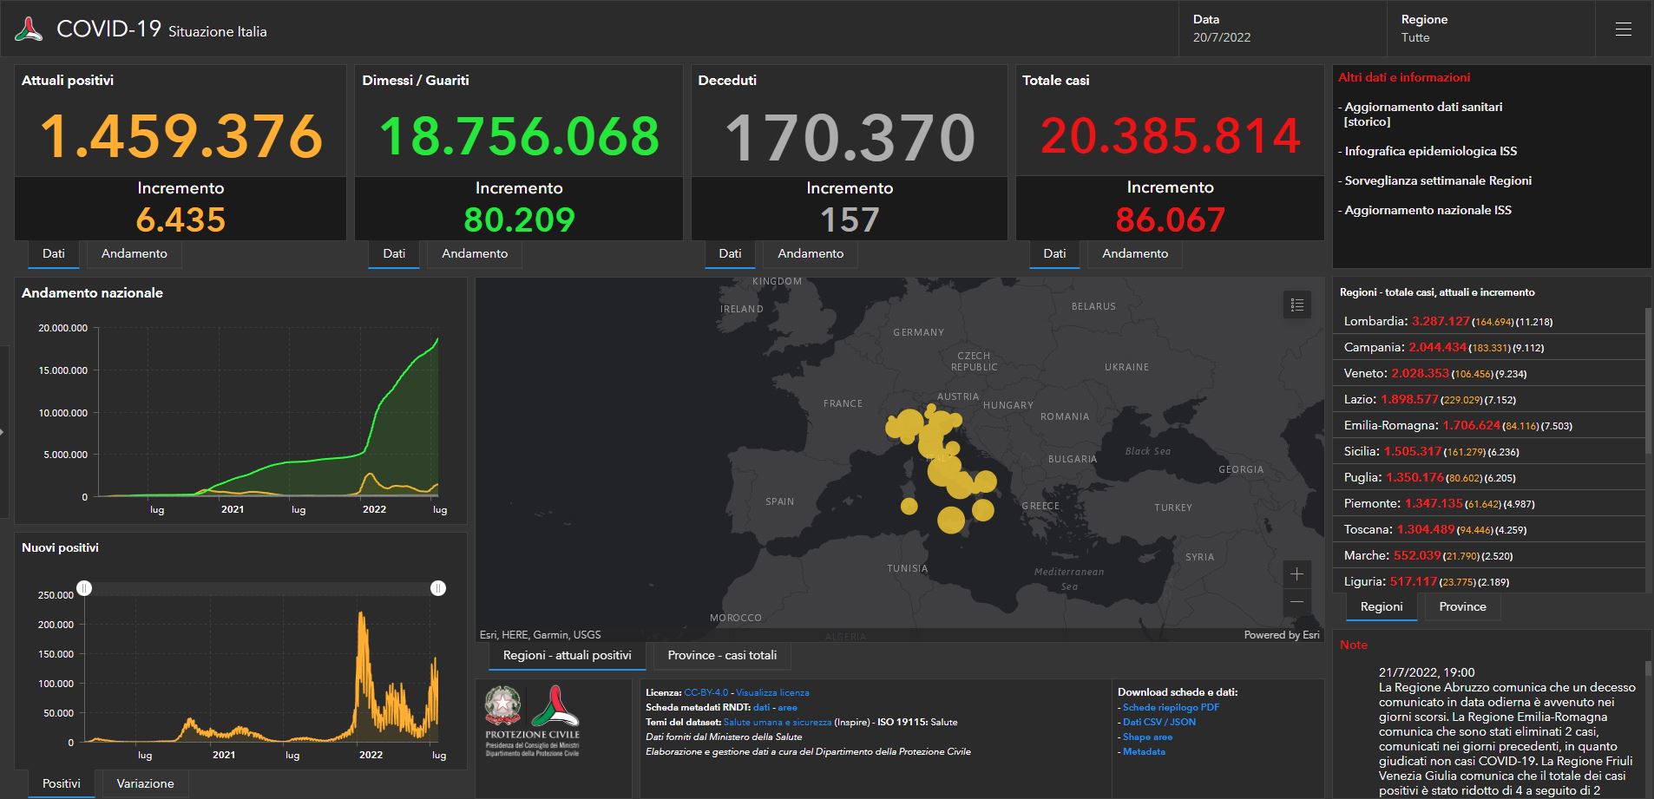Open the Dati CSV / JSON link
The width and height of the screenshot is (1654, 799).
click(x=1158, y=722)
